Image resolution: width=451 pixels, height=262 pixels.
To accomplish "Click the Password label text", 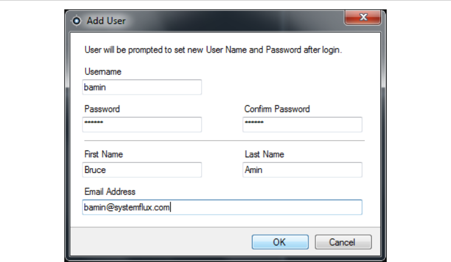I will click(x=102, y=109).
